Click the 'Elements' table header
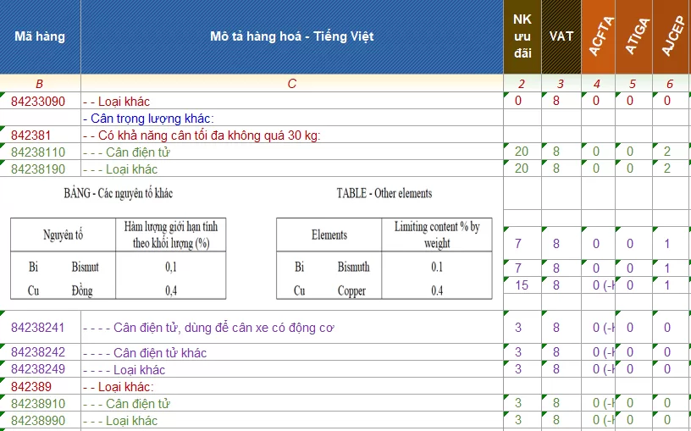Image resolution: width=691 pixels, height=431 pixels. click(x=329, y=235)
